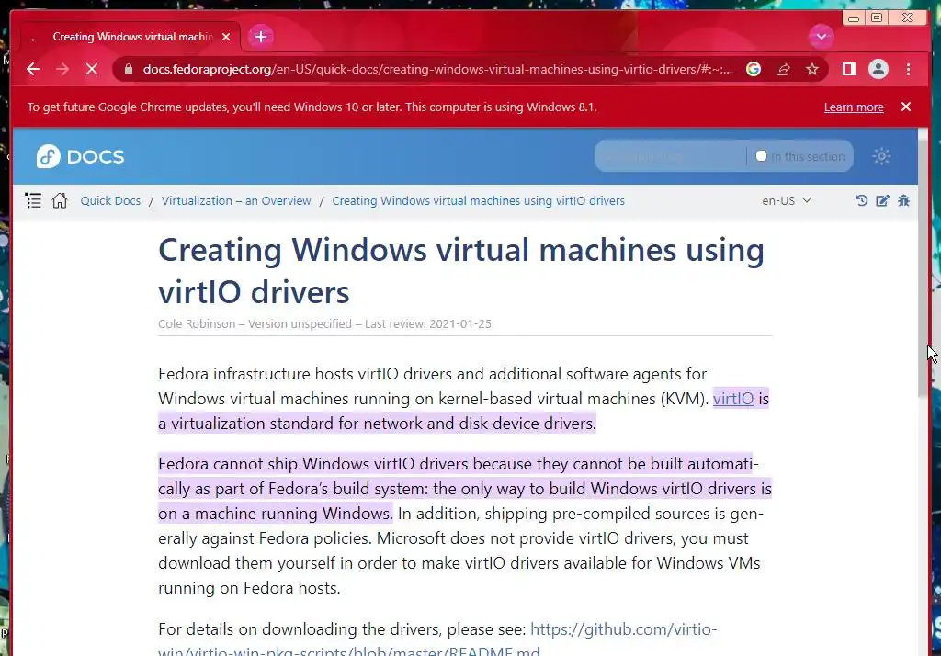Viewport: 941px width, 656px height.
Task: Stop page loading with the X button
Action: click(92, 69)
